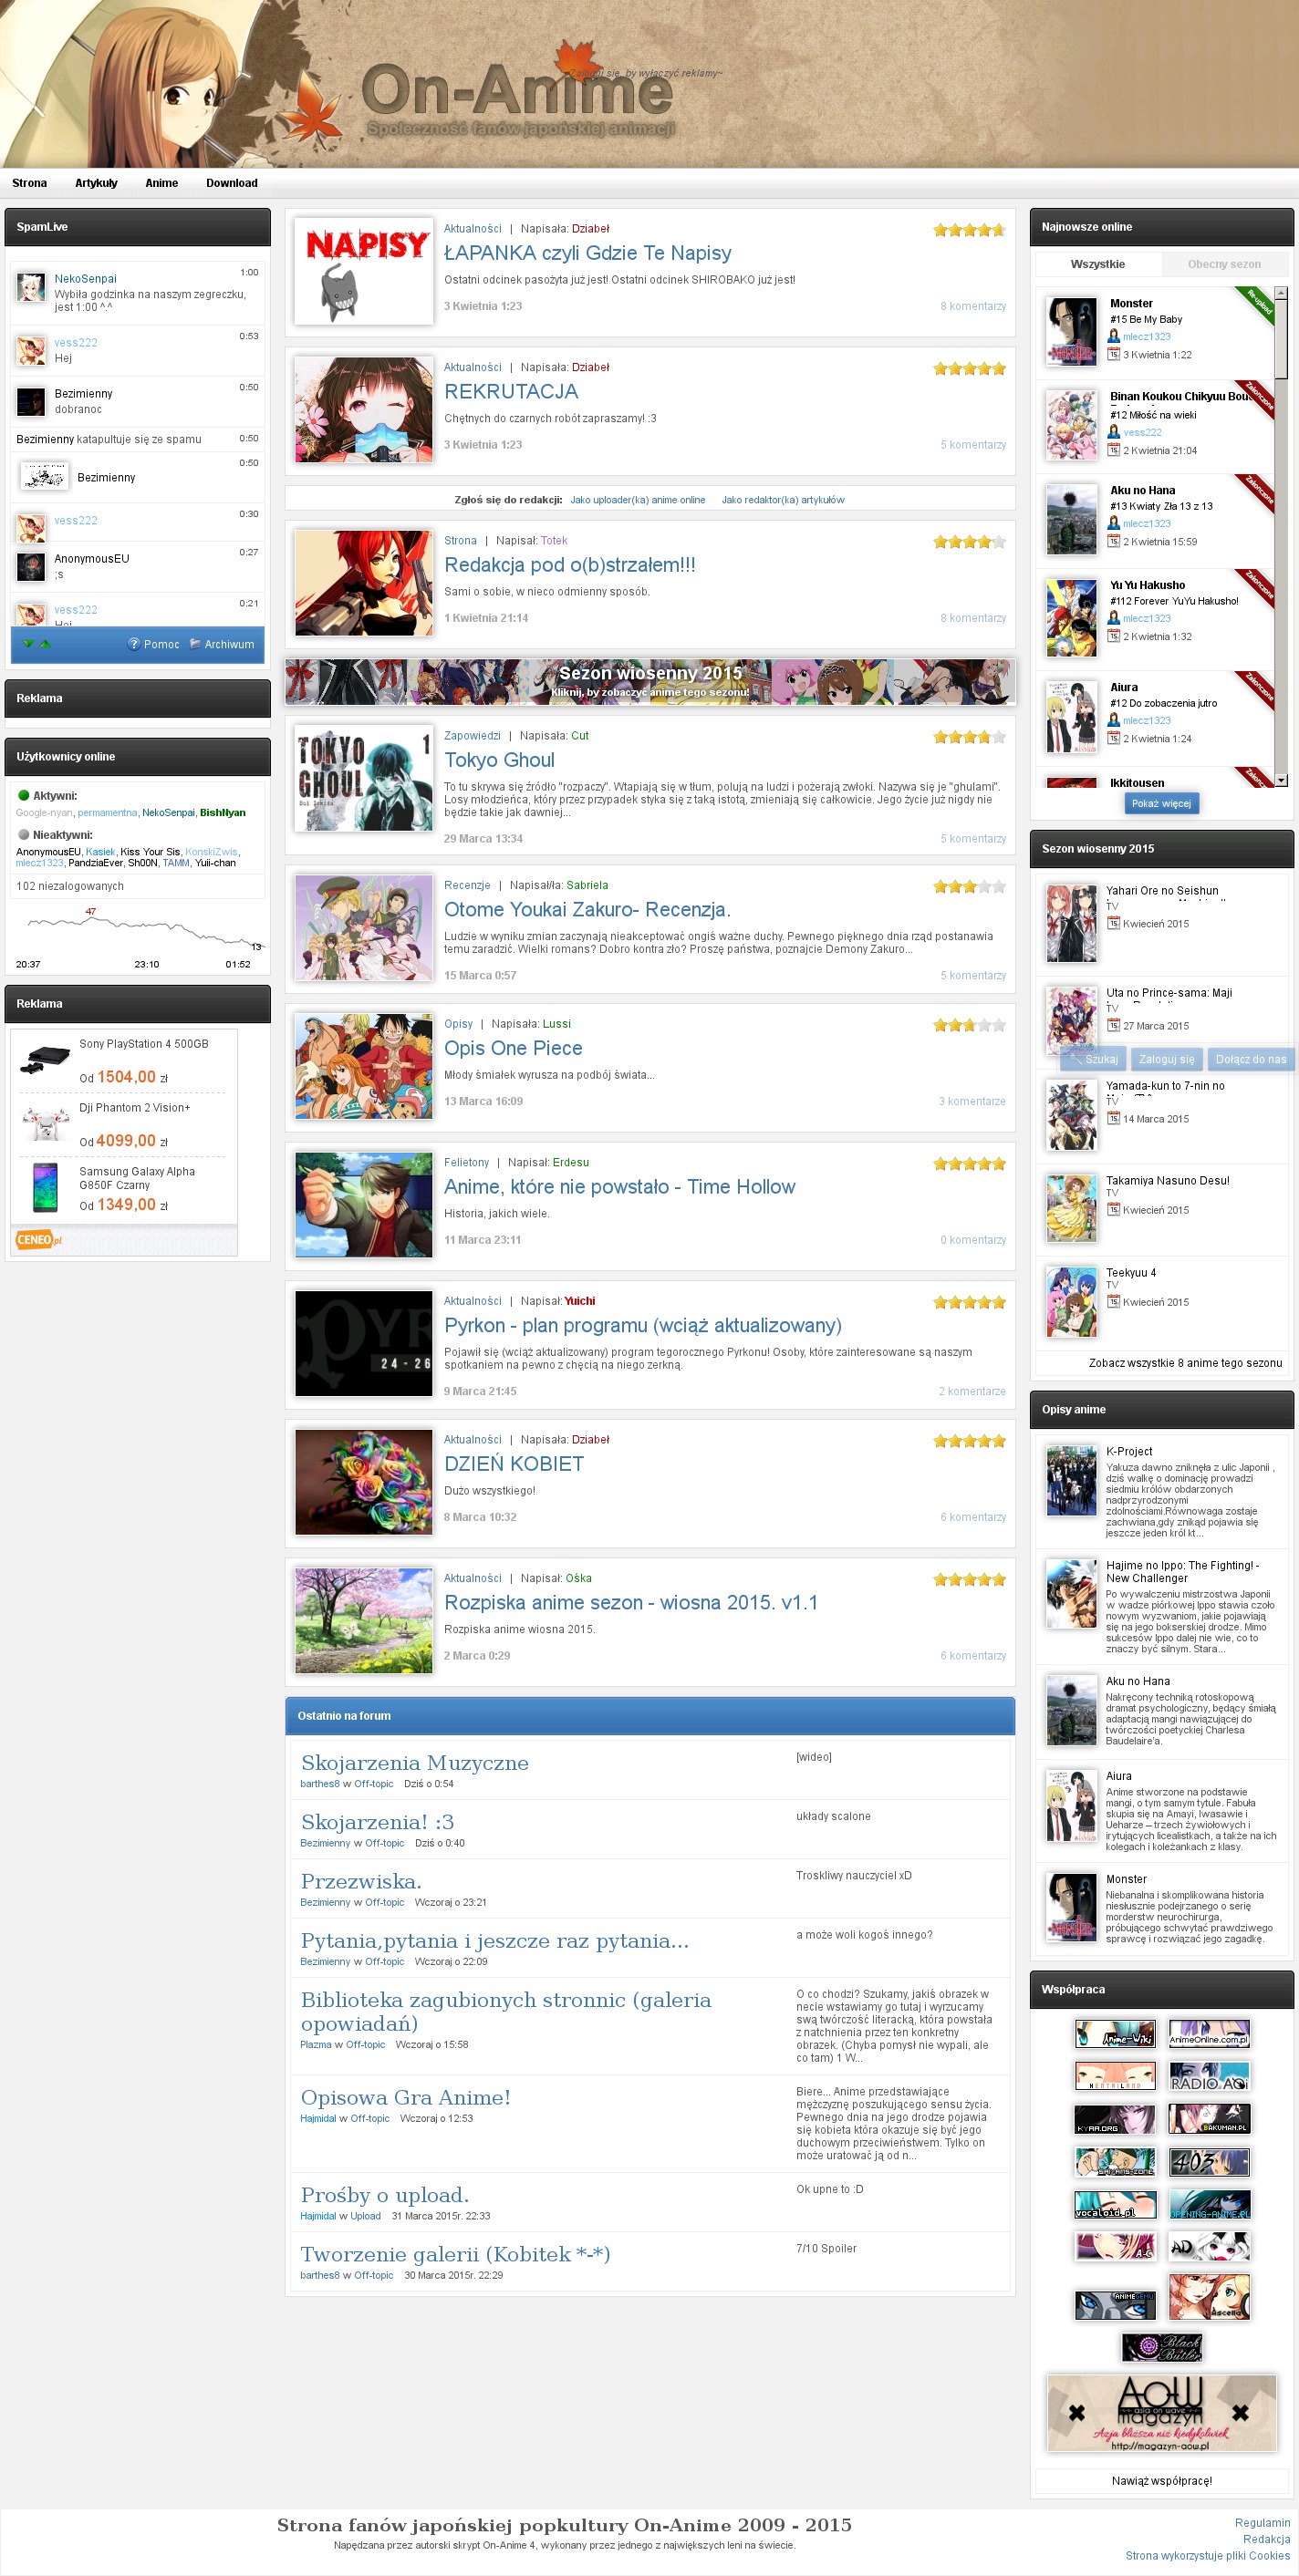Screen dimensions: 1299x2576
Task: Open the Tokyo Ghoul article title
Action: click(498, 760)
